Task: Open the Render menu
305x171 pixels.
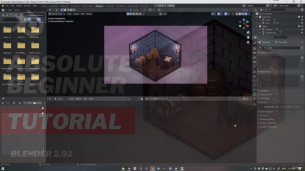Action: (19, 6)
